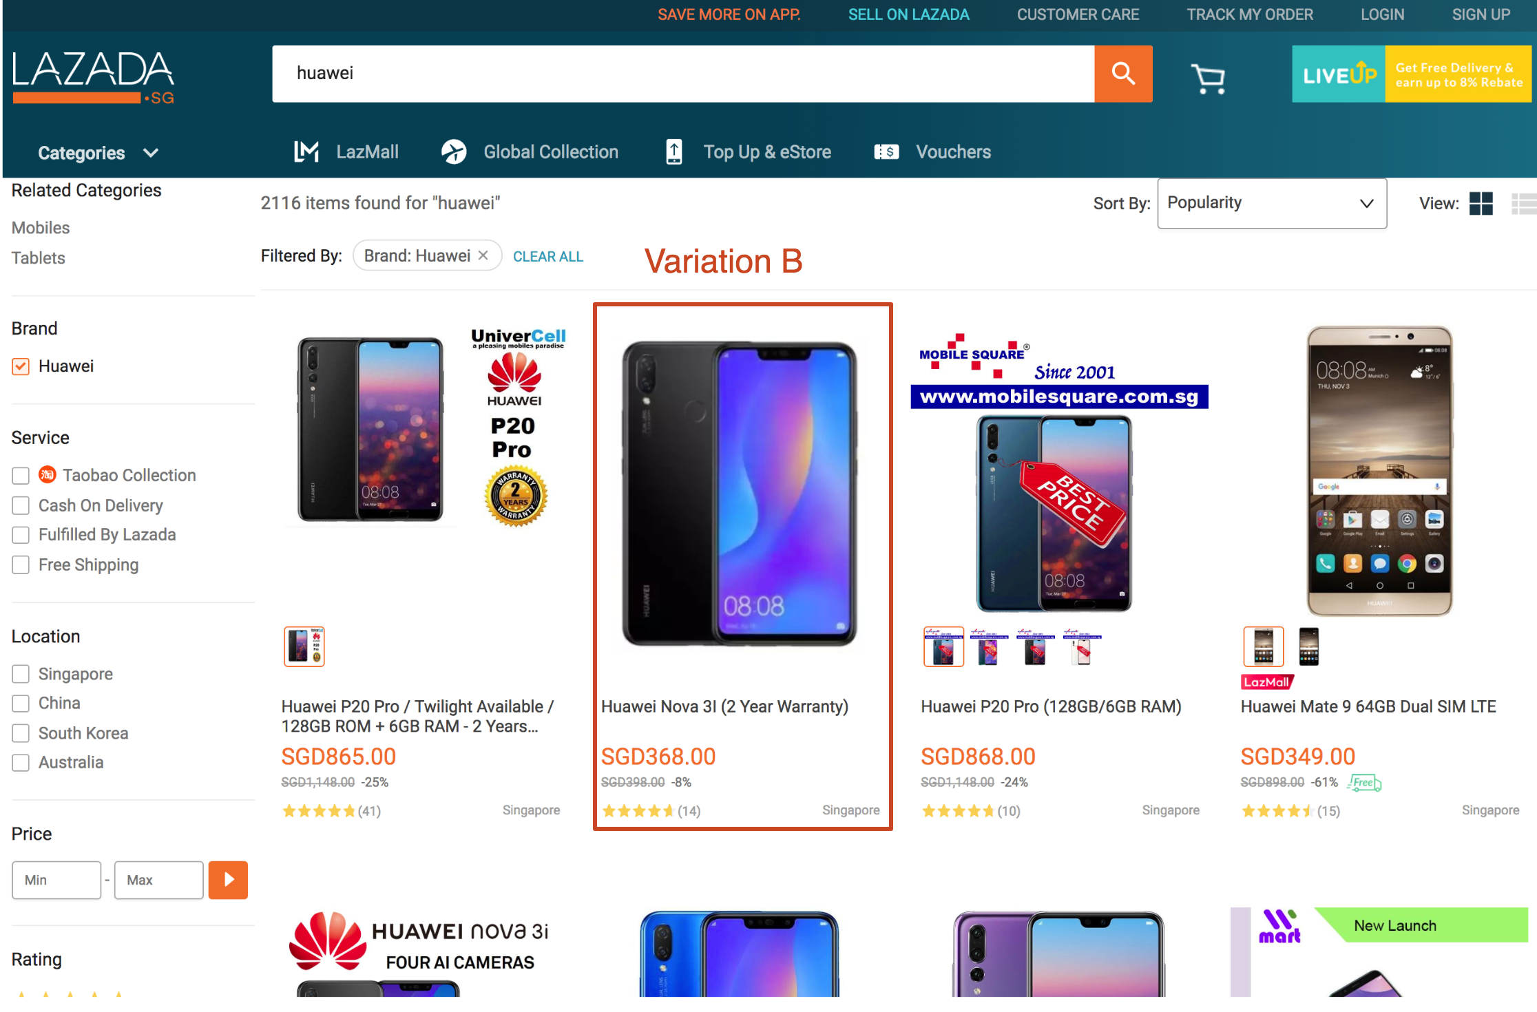Enable the Cash On Delivery filter
Viewport: 1537px width, 1012px height.
(x=21, y=504)
